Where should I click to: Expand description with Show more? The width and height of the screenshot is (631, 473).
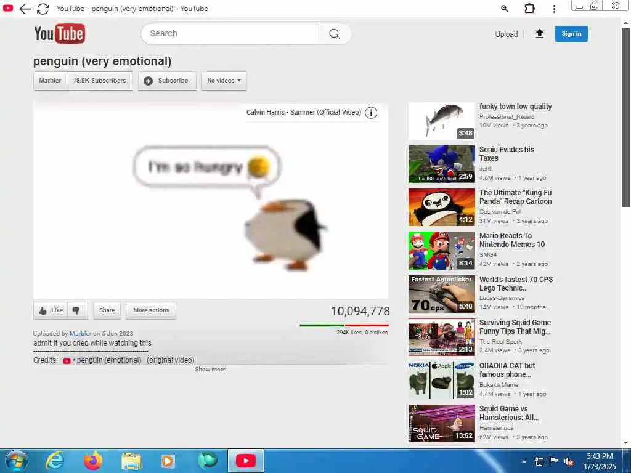point(211,370)
